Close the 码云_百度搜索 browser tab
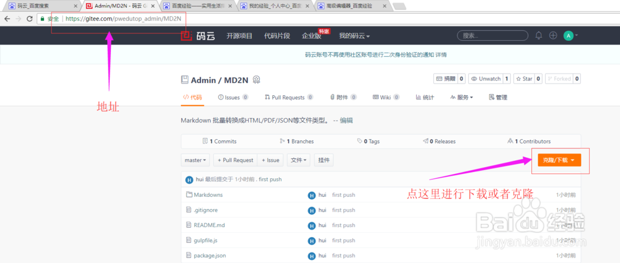 75,6
